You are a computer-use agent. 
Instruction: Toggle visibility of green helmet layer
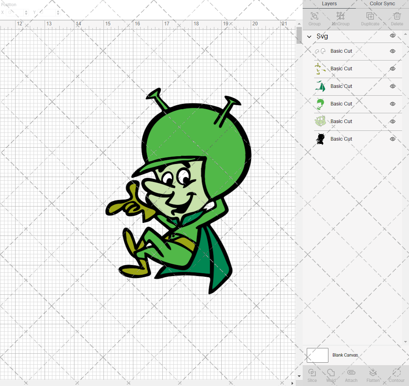(393, 104)
